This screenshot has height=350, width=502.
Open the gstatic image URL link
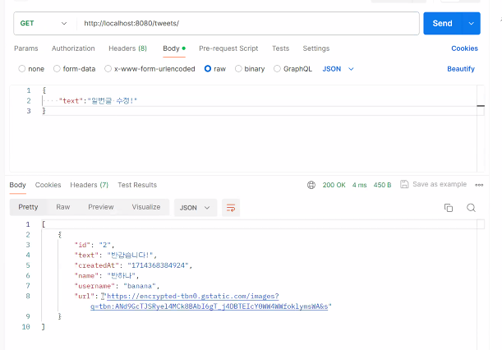pyautogui.click(x=210, y=302)
